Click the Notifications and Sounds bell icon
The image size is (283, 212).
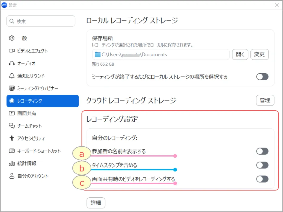pos(12,76)
